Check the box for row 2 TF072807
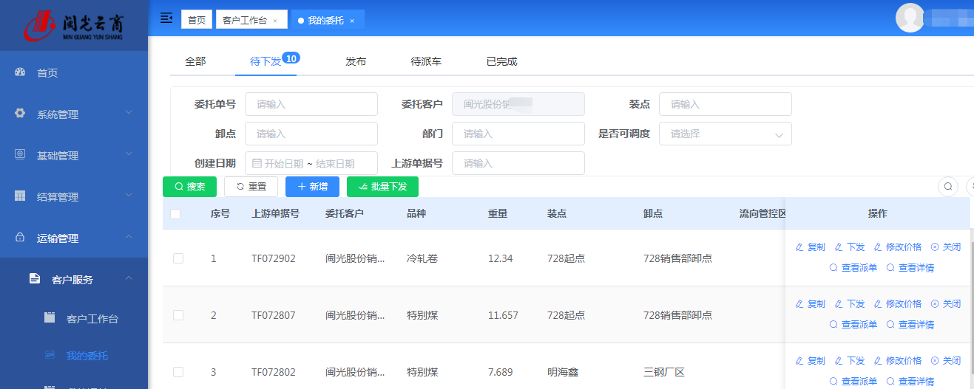This screenshot has height=389, width=974. pyautogui.click(x=177, y=315)
